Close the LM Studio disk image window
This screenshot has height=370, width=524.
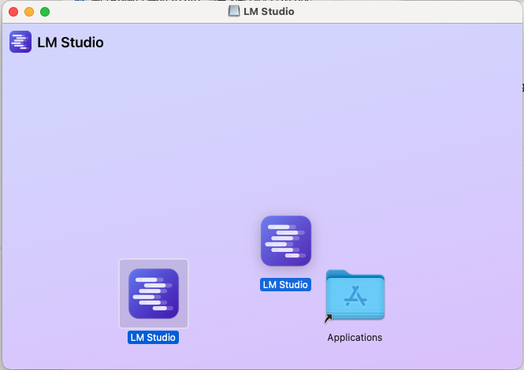coord(13,12)
